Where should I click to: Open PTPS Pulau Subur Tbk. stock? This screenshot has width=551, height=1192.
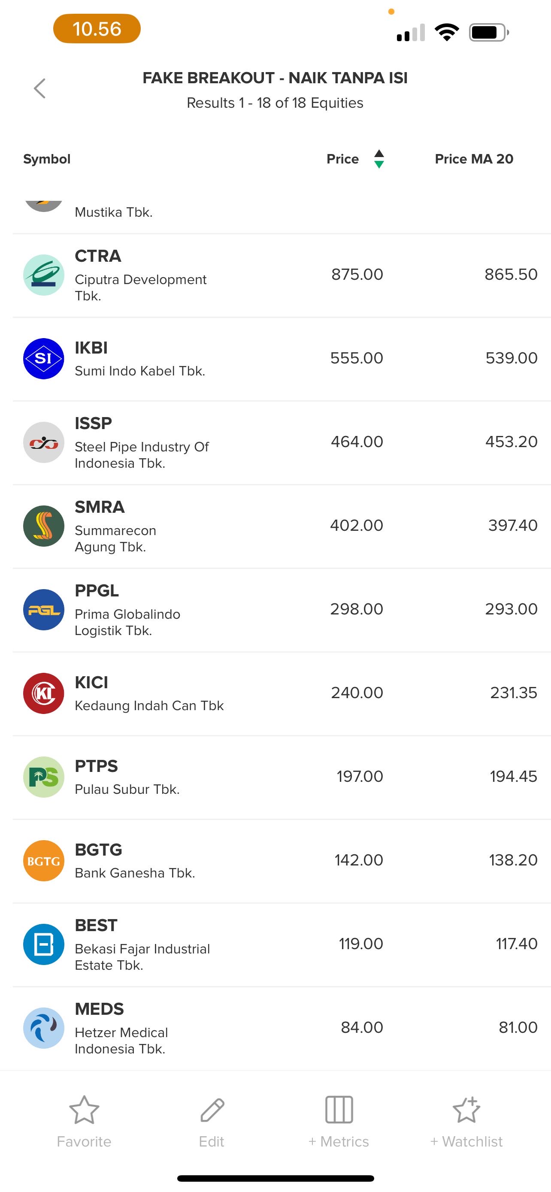127,777
